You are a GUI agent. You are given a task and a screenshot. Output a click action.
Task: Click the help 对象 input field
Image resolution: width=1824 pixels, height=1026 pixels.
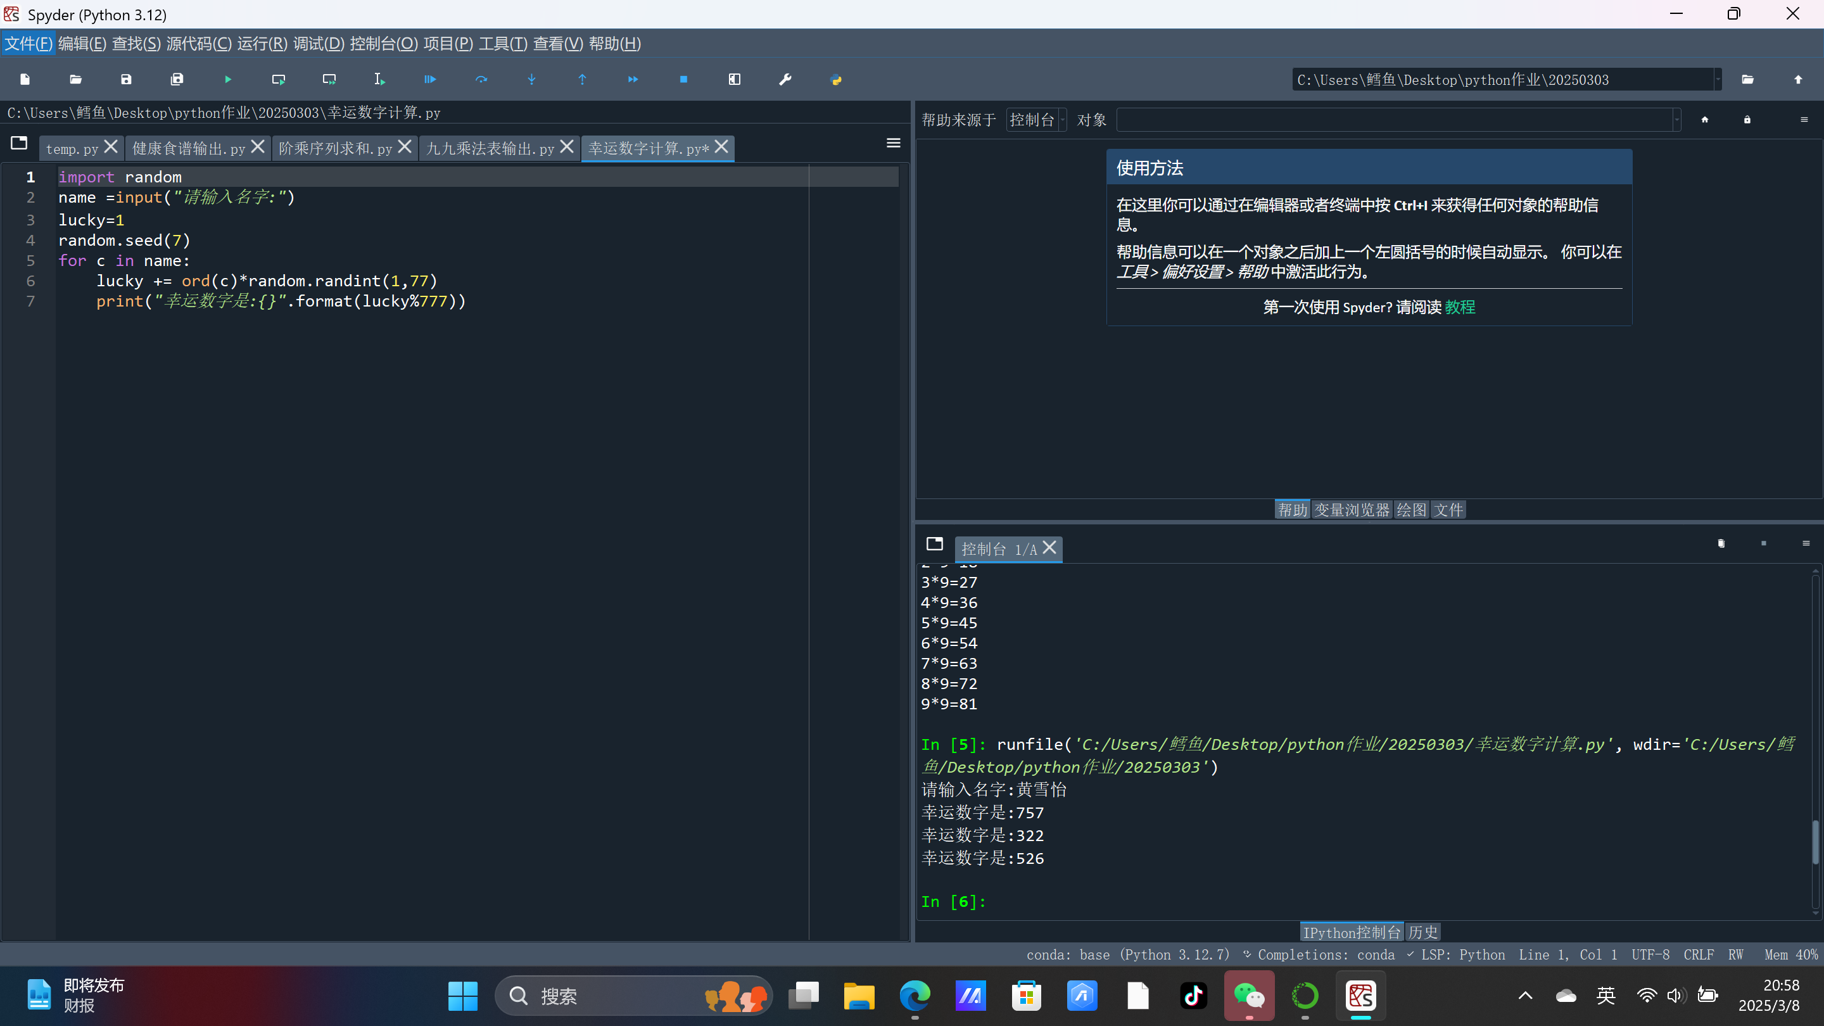[x=1393, y=120]
